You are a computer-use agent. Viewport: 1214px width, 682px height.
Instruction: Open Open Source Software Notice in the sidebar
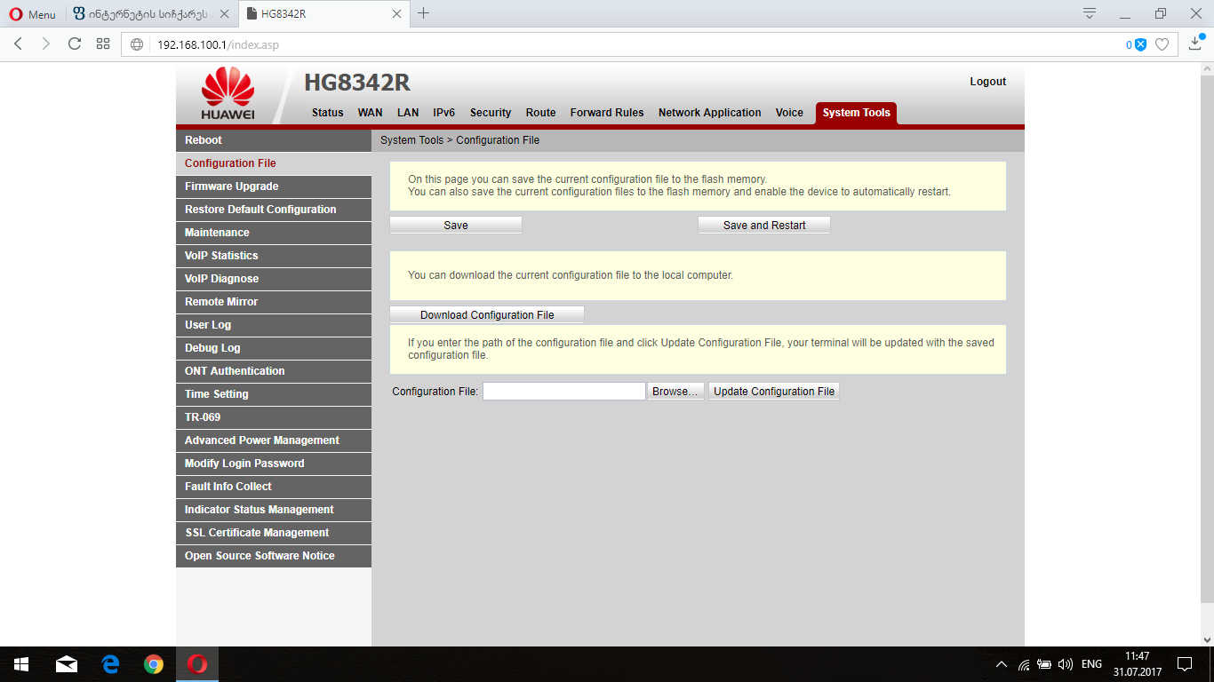(x=274, y=556)
